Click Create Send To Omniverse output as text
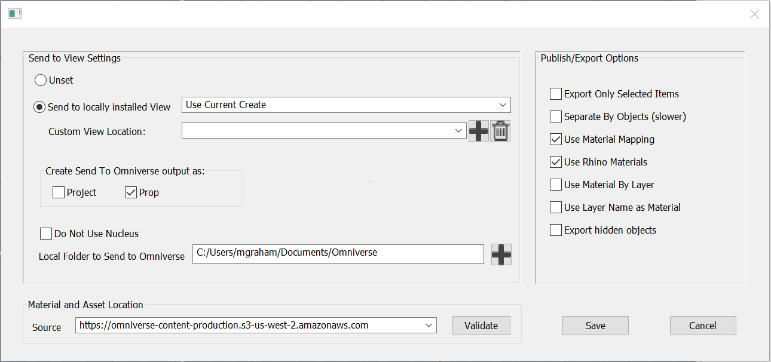The height and width of the screenshot is (362, 771). [x=125, y=171]
